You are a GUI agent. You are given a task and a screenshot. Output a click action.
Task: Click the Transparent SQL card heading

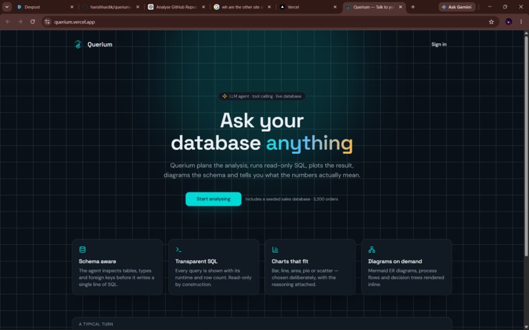(x=196, y=261)
